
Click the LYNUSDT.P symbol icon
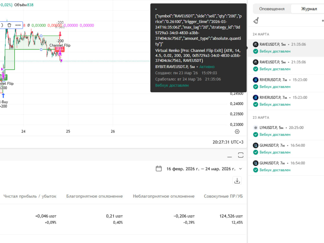(x=256, y=128)
